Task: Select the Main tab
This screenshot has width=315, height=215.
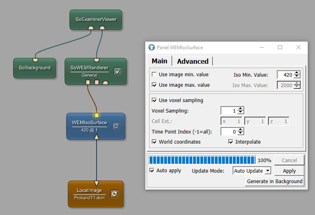Action: (159, 61)
